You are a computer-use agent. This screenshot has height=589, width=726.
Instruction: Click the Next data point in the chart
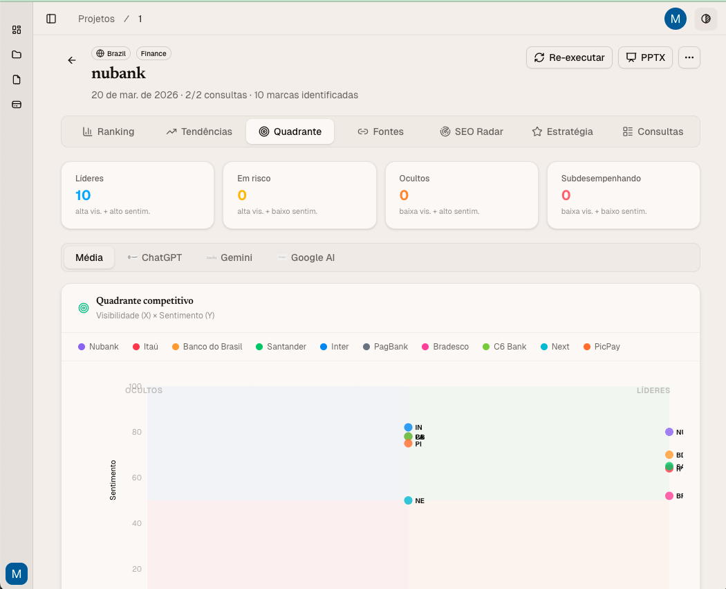tap(408, 500)
